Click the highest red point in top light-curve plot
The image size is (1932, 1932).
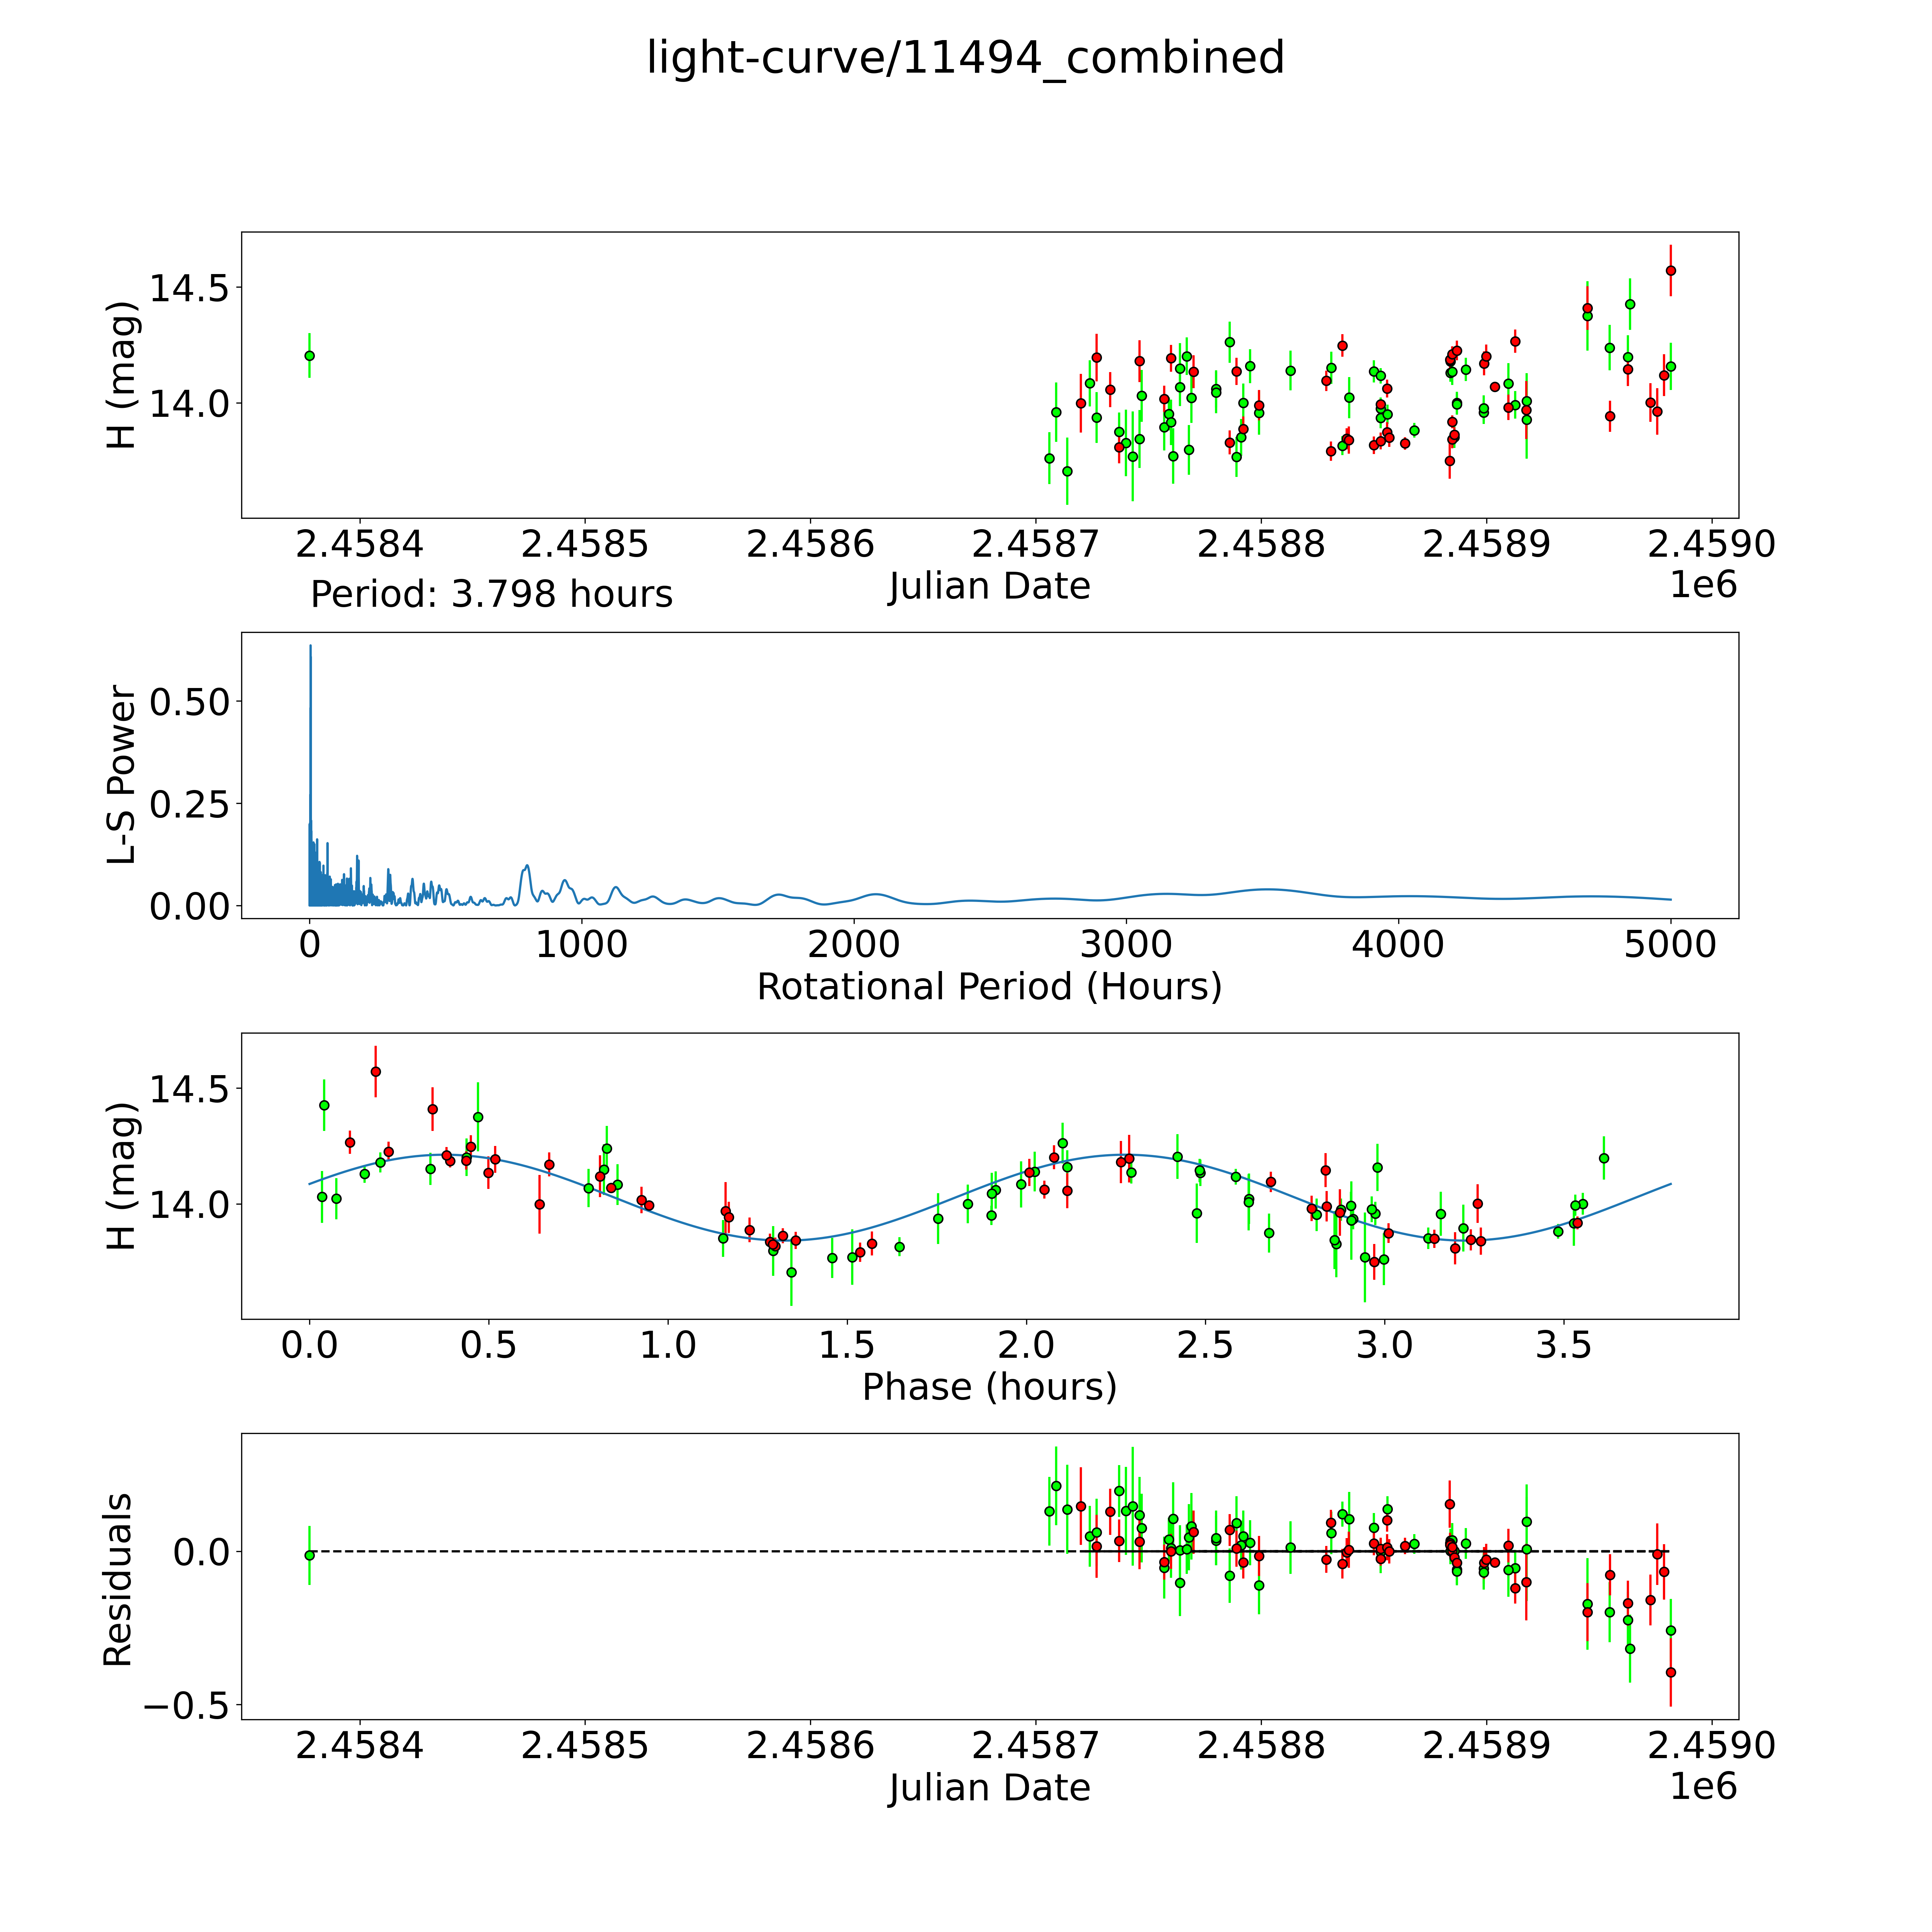[x=1670, y=270]
